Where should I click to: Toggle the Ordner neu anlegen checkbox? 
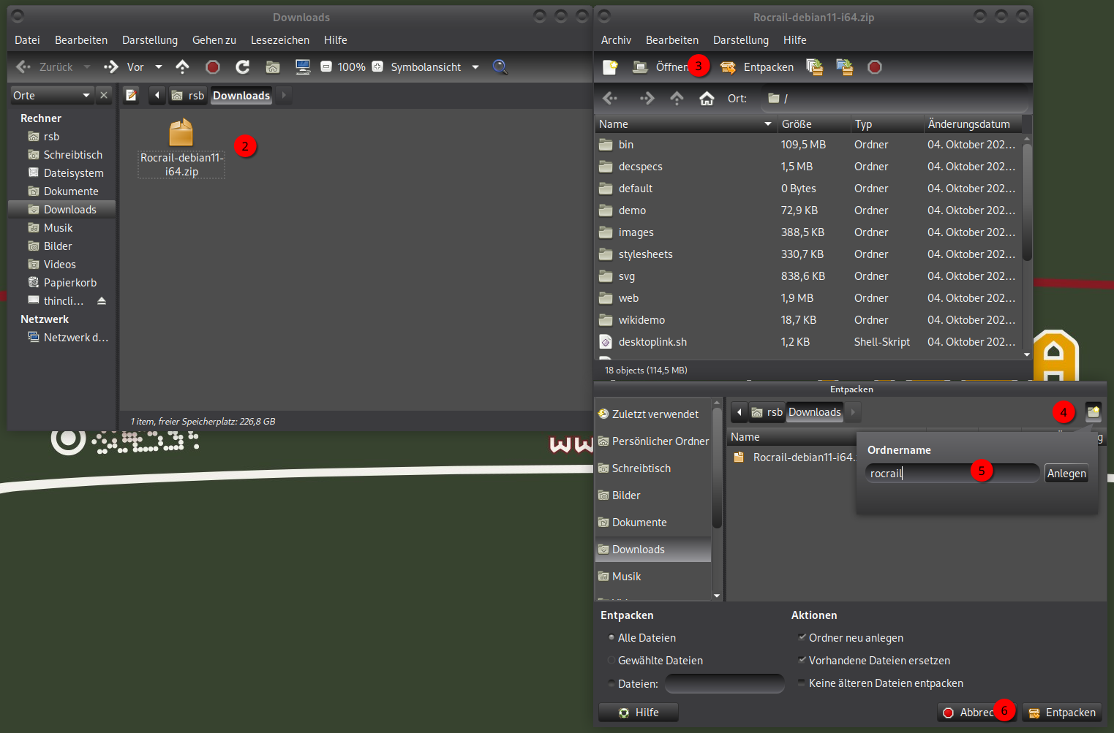802,638
